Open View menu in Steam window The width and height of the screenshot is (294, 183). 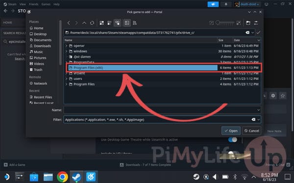pos(23,4)
